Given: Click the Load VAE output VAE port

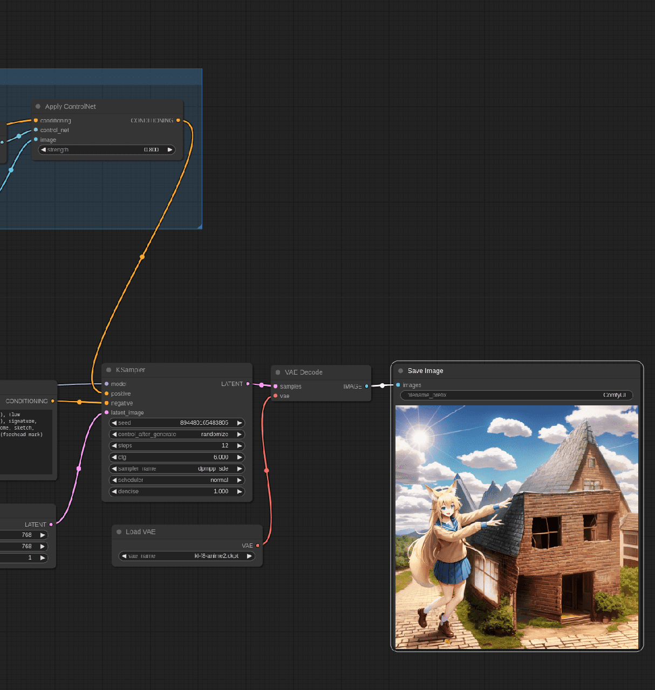Looking at the screenshot, I should point(257,546).
